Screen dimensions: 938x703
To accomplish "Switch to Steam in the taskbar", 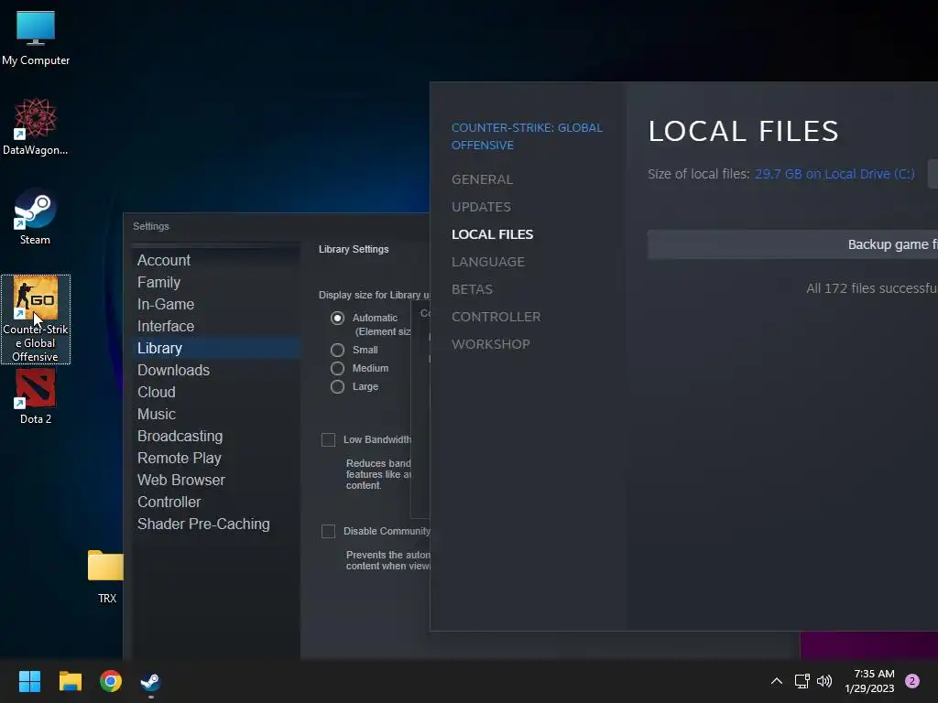I will (x=150, y=681).
